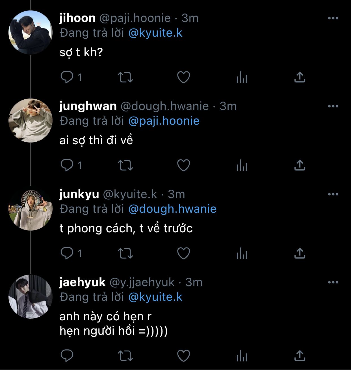Retweet jihoon's tweet
Viewport: 351px width, 370px height.
pyautogui.click(x=125, y=77)
